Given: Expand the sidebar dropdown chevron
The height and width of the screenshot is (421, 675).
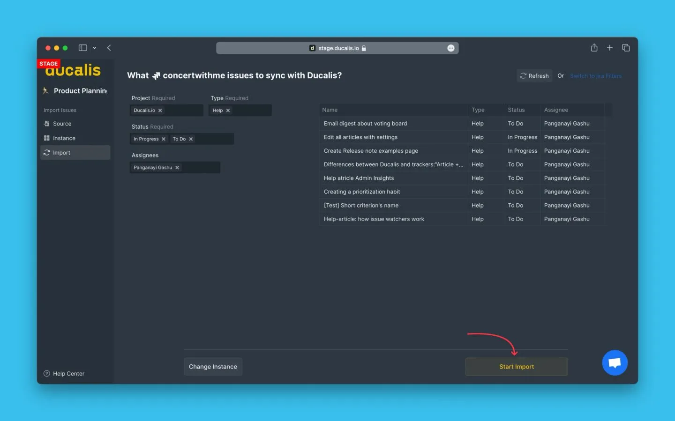Looking at the screenshot, I should coord(95,48).
